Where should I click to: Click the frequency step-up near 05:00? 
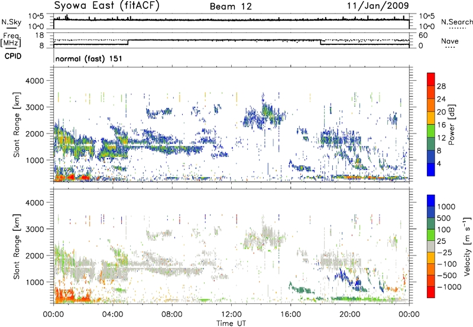pyautogui.click(x=128, y=42)
